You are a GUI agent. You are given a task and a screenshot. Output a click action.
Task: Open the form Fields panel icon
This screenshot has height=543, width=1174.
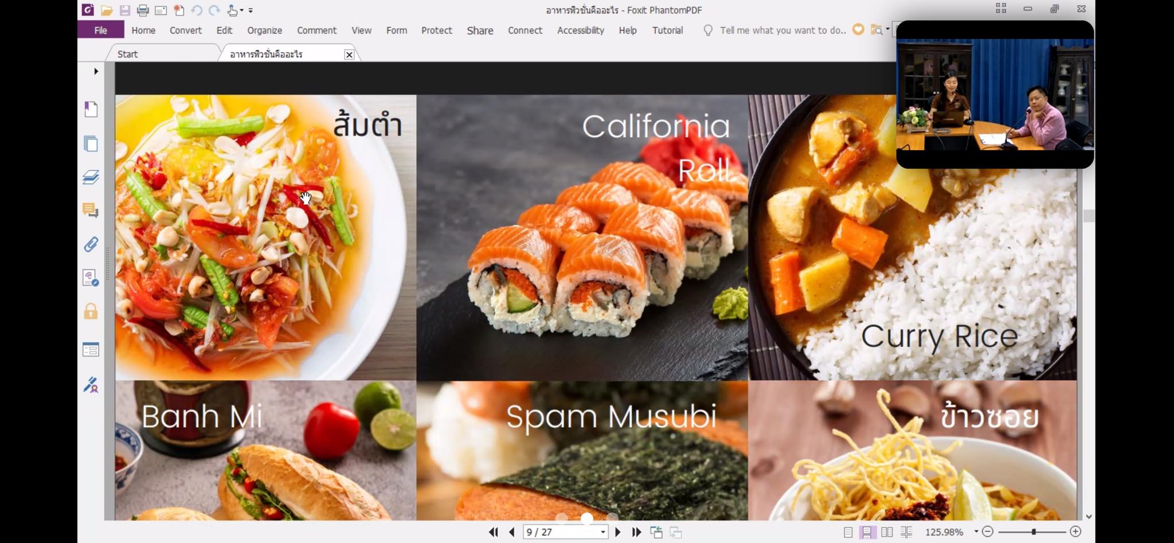click(x=91, y=350)
